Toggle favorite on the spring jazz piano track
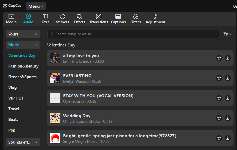This screenshot has width=237, height=150. 219,138
